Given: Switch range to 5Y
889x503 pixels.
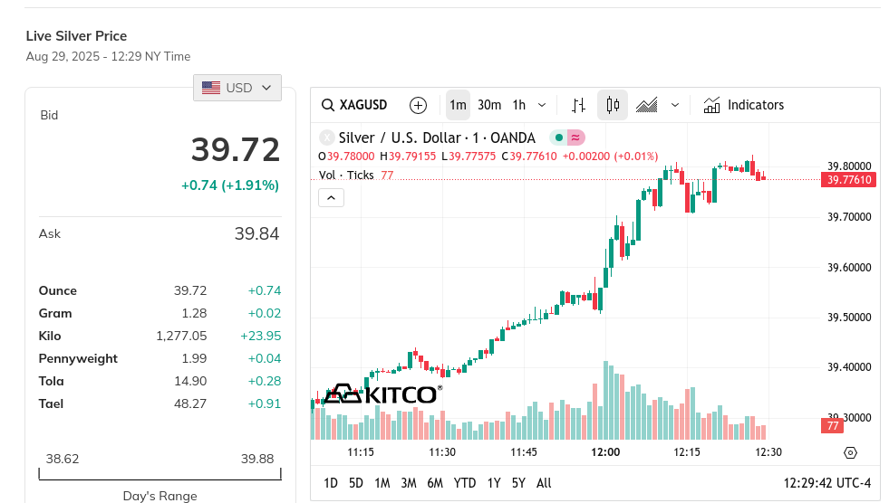Looking at the screenshot, I should [x=518, y=483].
